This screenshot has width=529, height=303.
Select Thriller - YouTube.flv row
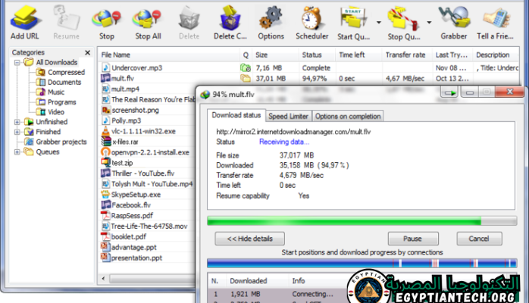coord(148,173)
